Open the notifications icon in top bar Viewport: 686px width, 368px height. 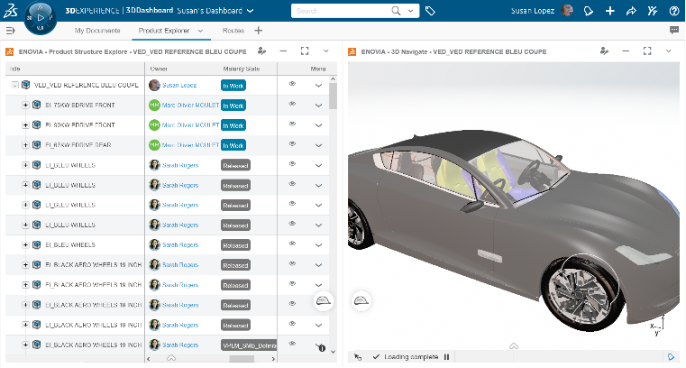[590, 12]
